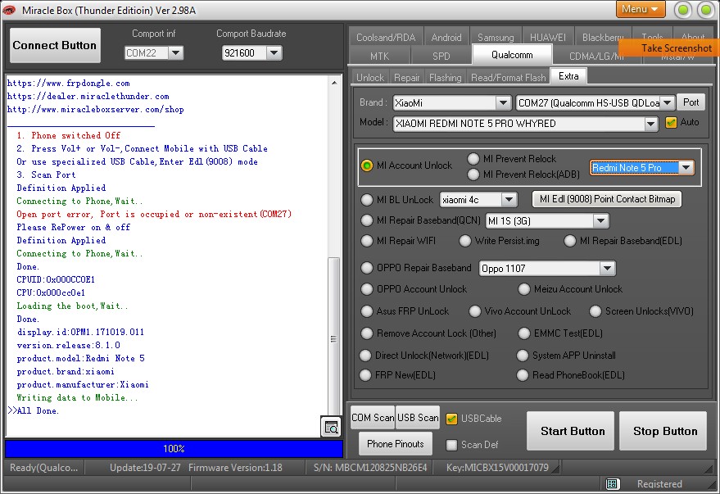Click the blue 100% progress bar
Image resolution: width=720 pixels, height=494 pixels.
pos(174,449)
